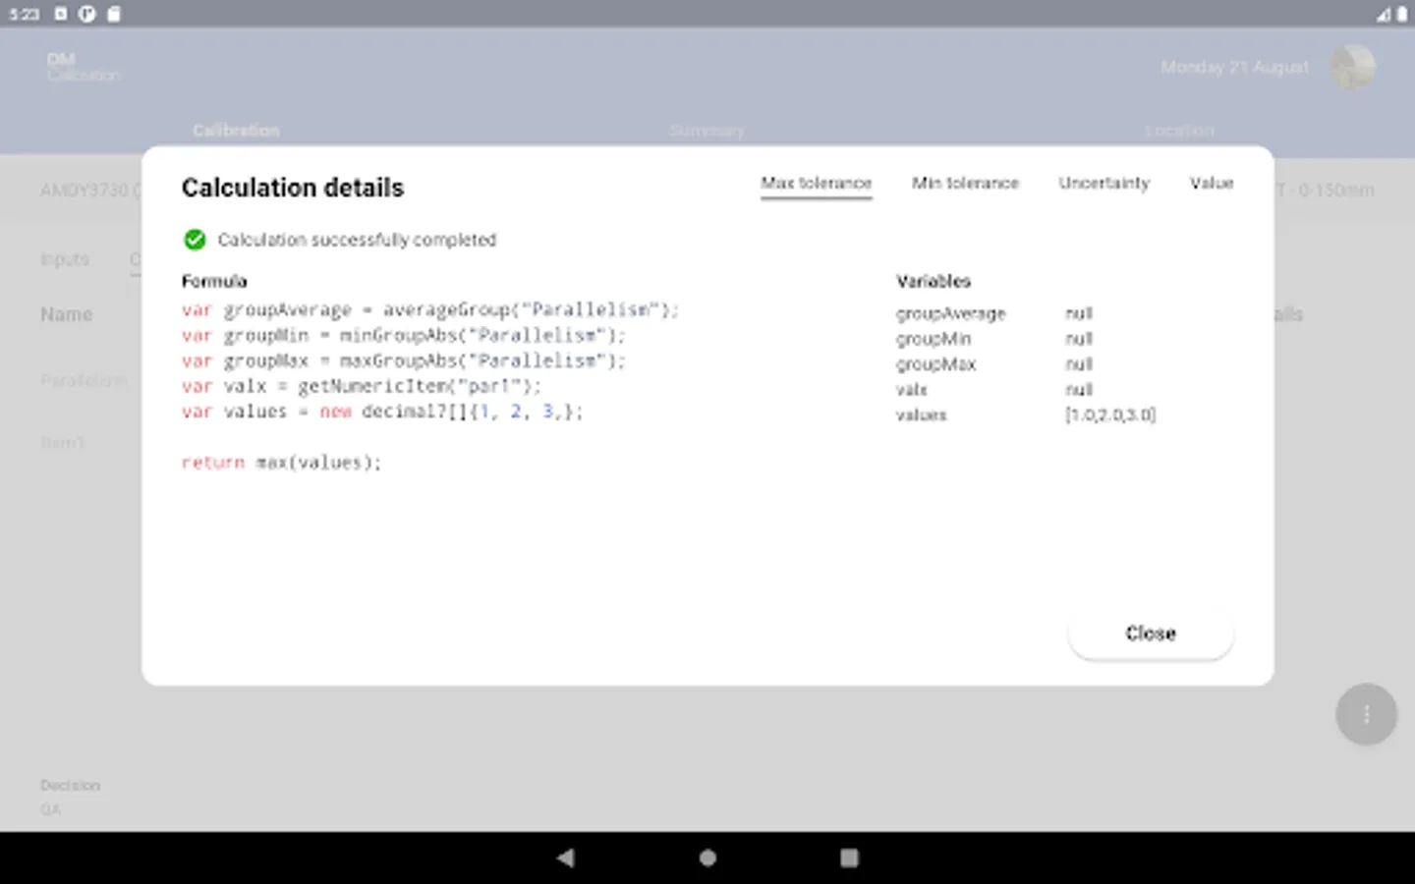The image size is (1415, 884).
Task: Click the status bar battery icon
Action: [x=1402, y=14]
